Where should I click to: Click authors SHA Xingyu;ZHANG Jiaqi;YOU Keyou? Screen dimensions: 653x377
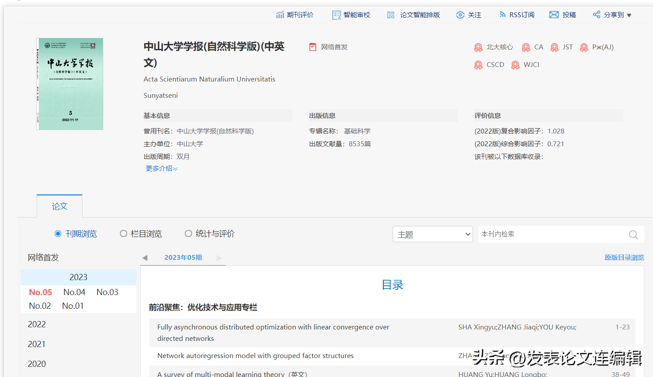click(x=517, y=327)
